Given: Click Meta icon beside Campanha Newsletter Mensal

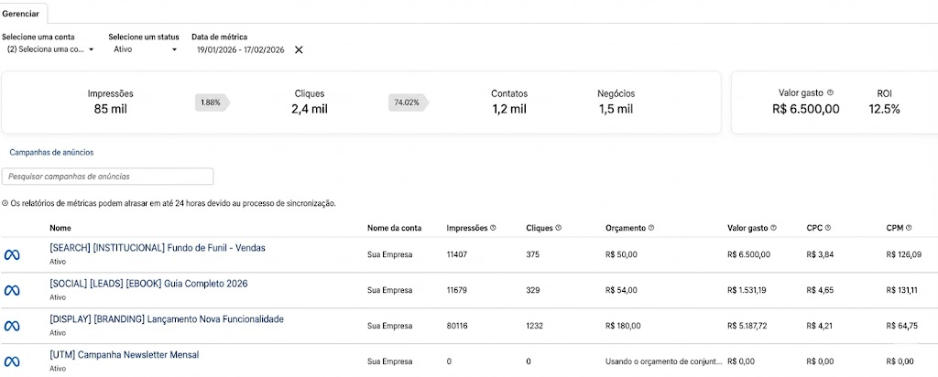Looking at the screenshot, I should 12,361.
